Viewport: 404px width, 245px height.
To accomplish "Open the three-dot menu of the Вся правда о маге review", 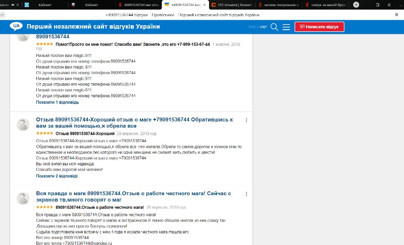I will 246,194.
